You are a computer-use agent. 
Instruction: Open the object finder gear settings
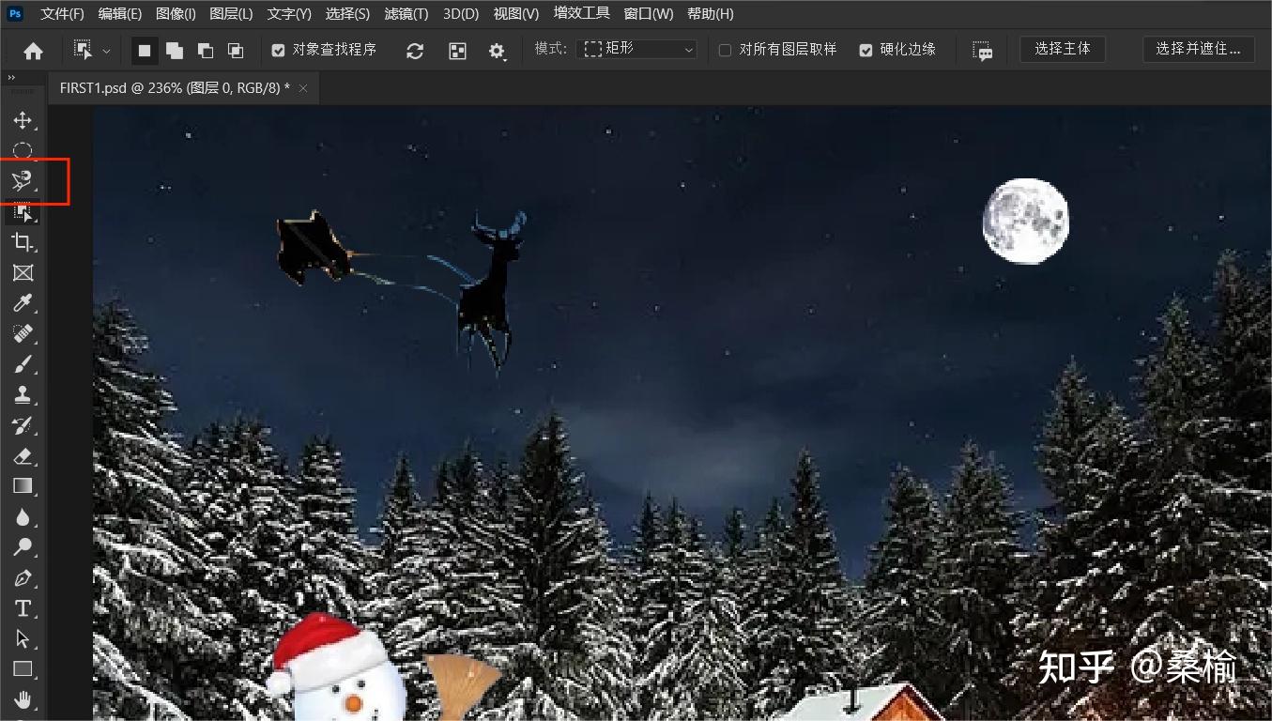[498, 51]
